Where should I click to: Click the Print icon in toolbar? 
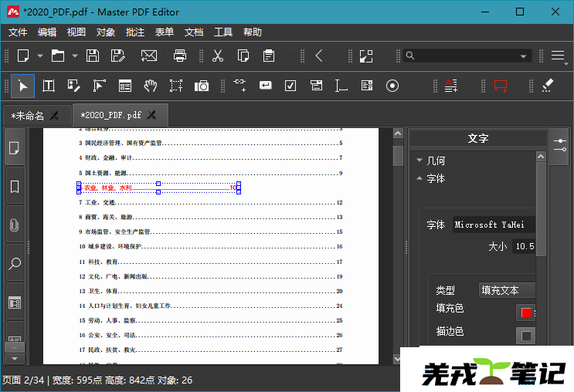coord(180,56)
